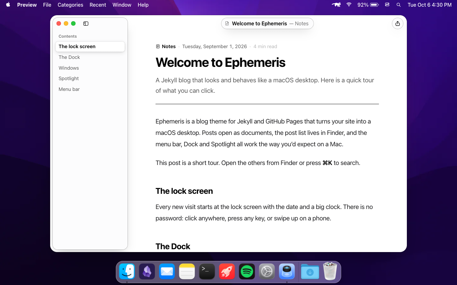
Task: Jump to 'Windows' section in Contents
Action: coord(90,68)
